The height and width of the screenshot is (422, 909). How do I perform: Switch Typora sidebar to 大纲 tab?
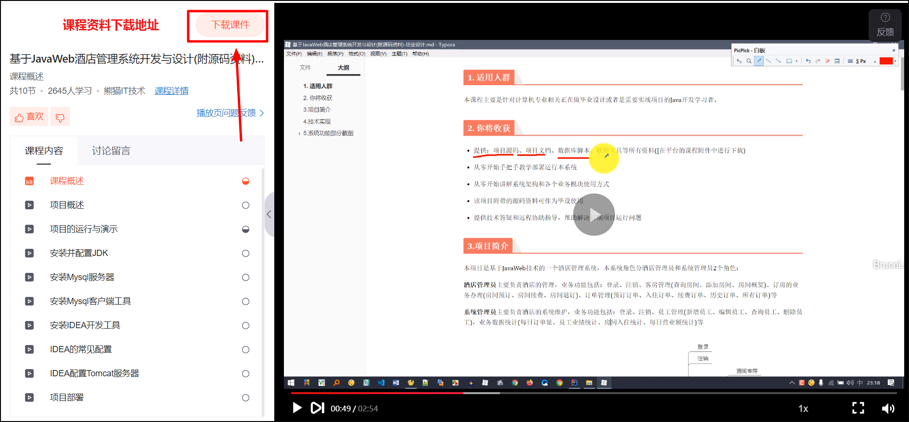[x=344, y=68]
